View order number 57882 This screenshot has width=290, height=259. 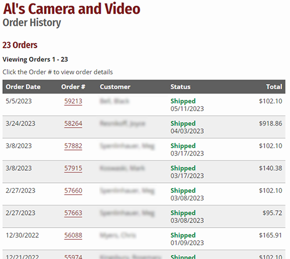pyautogui.click(x=73, y=146)
